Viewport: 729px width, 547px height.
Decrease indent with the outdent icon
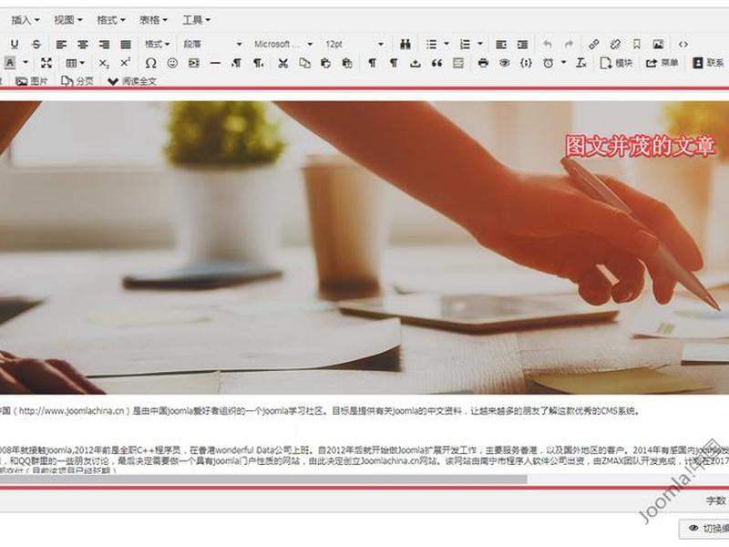click(x=500, y=44)
